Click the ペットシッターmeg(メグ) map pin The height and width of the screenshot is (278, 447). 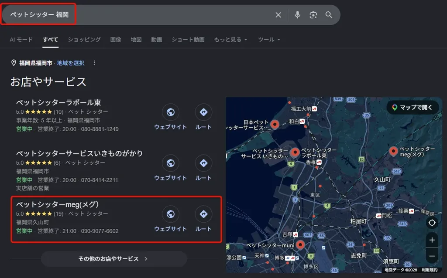point(393,151)
